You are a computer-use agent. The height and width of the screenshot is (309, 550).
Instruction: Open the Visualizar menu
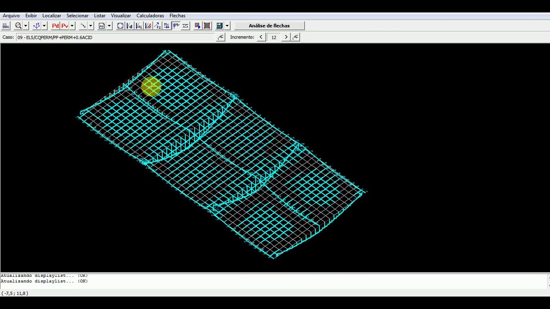pos(121,15)
